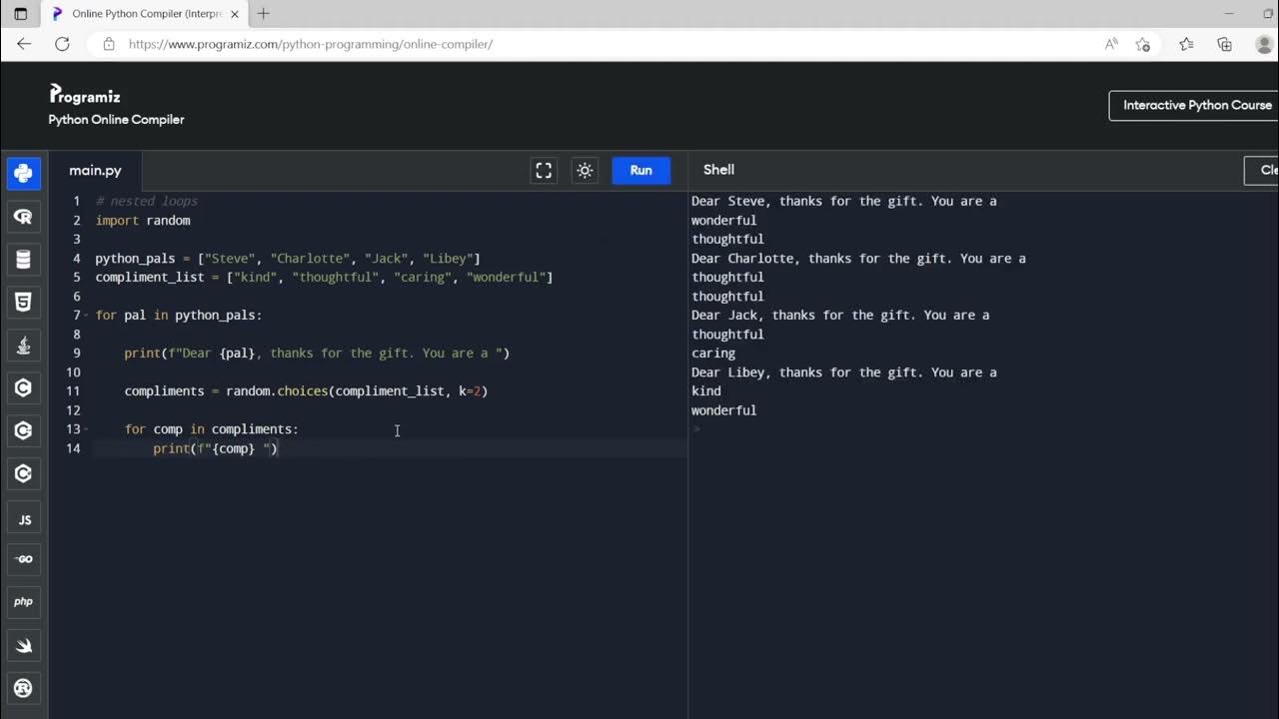Go back in browser history
The image size is (1279, 719).
pyautogui.click(x=24, y=44)
